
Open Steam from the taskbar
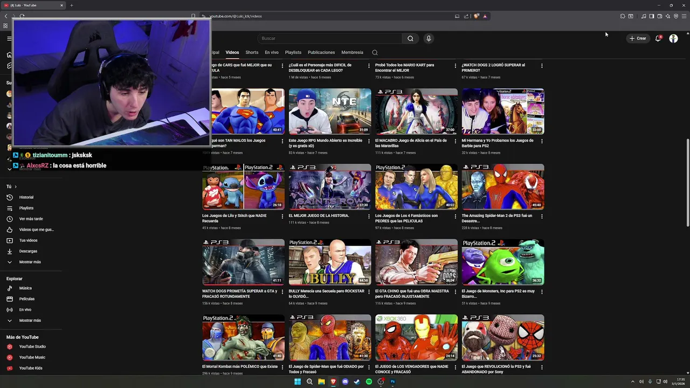pyautogui.click(x=357, y=382)
